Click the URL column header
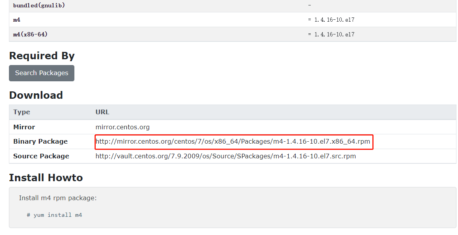This screenshot has width=458, height=235. point(102,112)
